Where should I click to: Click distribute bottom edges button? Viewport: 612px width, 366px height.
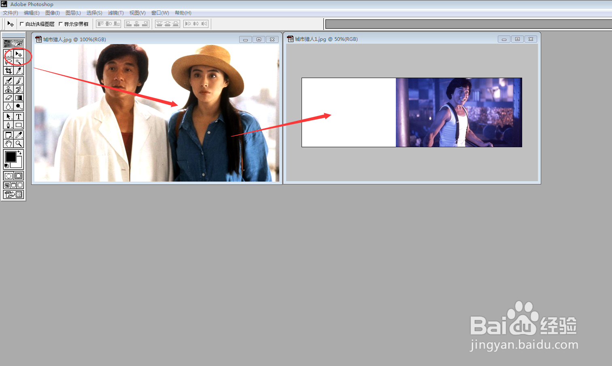click(x=176, y=24)
